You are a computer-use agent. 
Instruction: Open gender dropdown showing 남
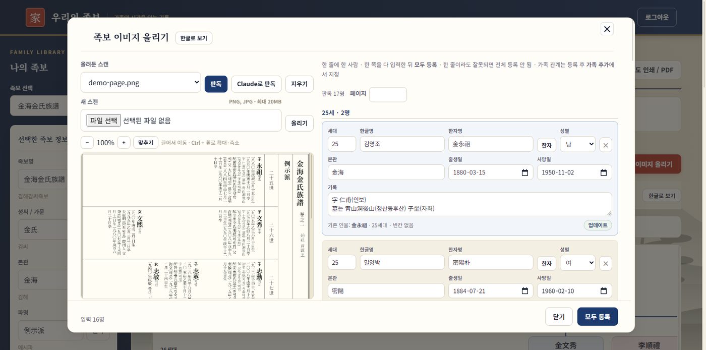pos(577,144)
